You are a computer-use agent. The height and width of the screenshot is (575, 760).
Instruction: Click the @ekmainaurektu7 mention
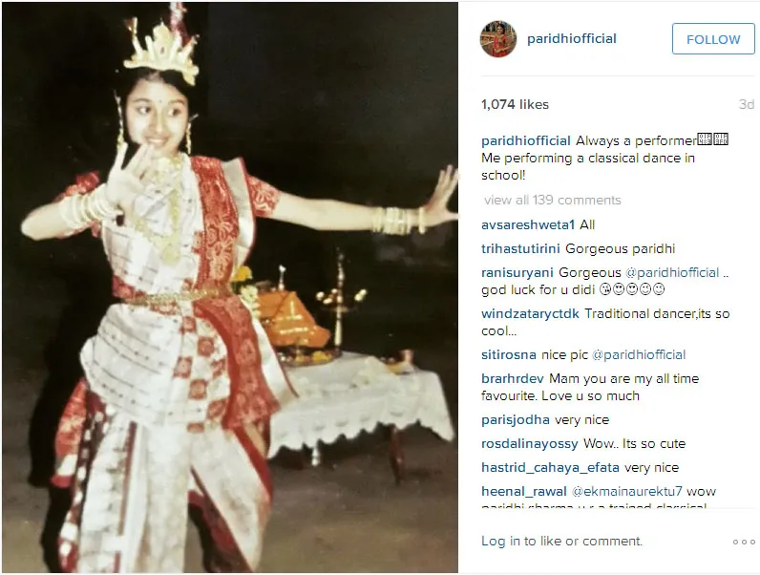pos(626,491)
